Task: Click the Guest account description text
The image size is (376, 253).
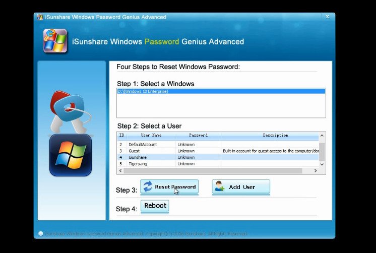Action: [x=271, y=151]
